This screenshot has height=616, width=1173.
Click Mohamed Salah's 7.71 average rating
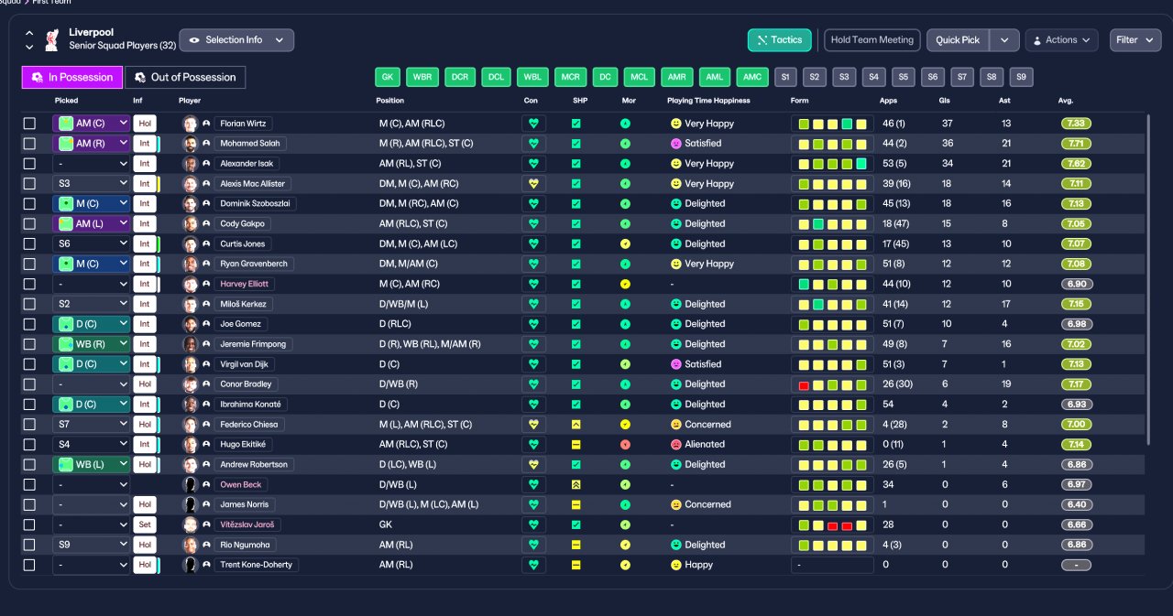(1076, 144)
